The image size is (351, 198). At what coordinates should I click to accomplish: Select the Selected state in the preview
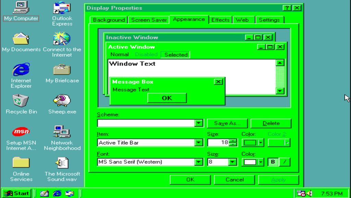[175, 54]
